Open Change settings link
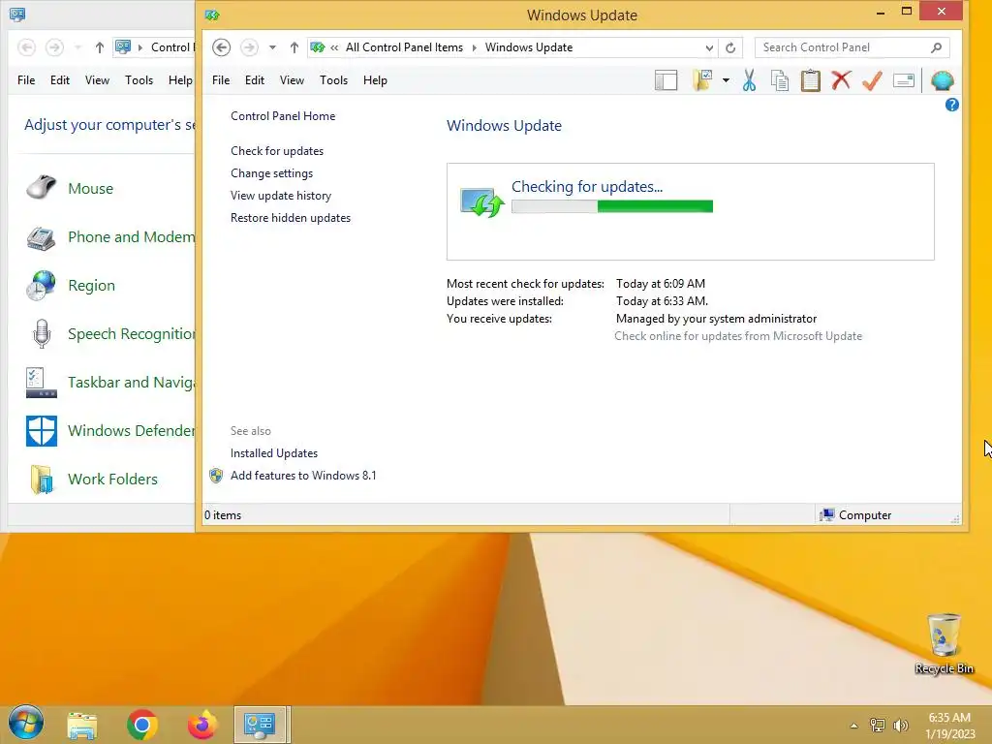The width and height of the screenshot is (992, 744). (x=271, y=173)
